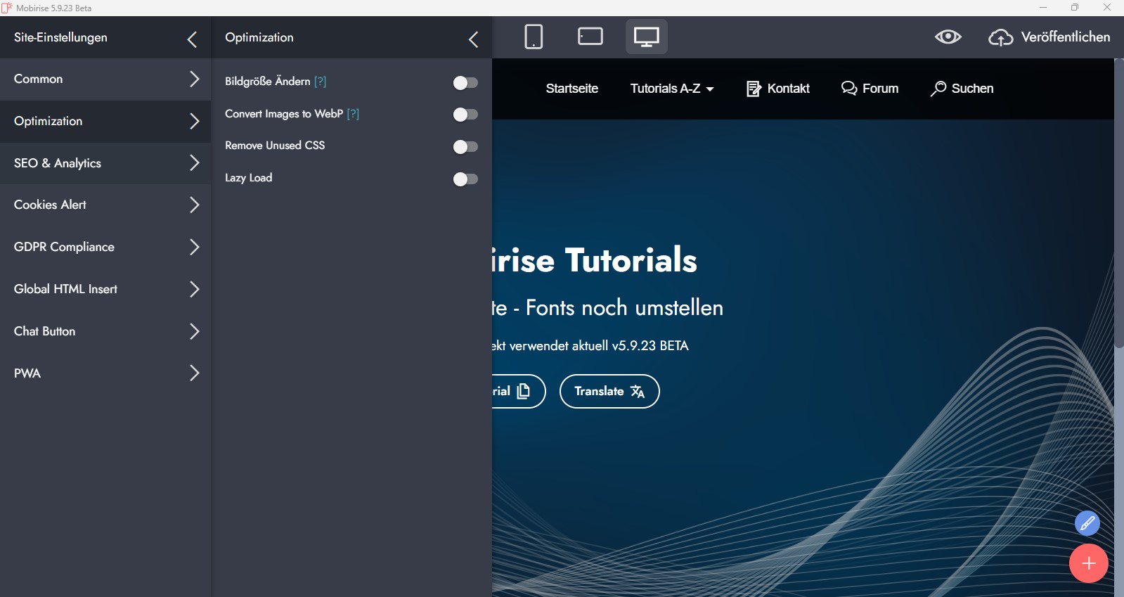Click the red plus add-block button

[1088, 563]
